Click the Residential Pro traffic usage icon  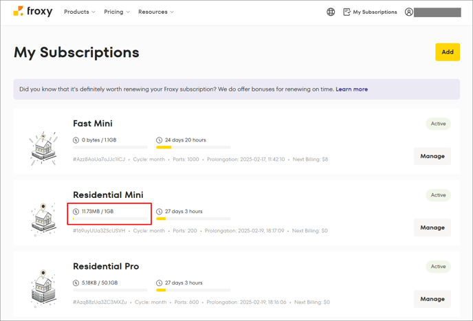coord(76,283)
